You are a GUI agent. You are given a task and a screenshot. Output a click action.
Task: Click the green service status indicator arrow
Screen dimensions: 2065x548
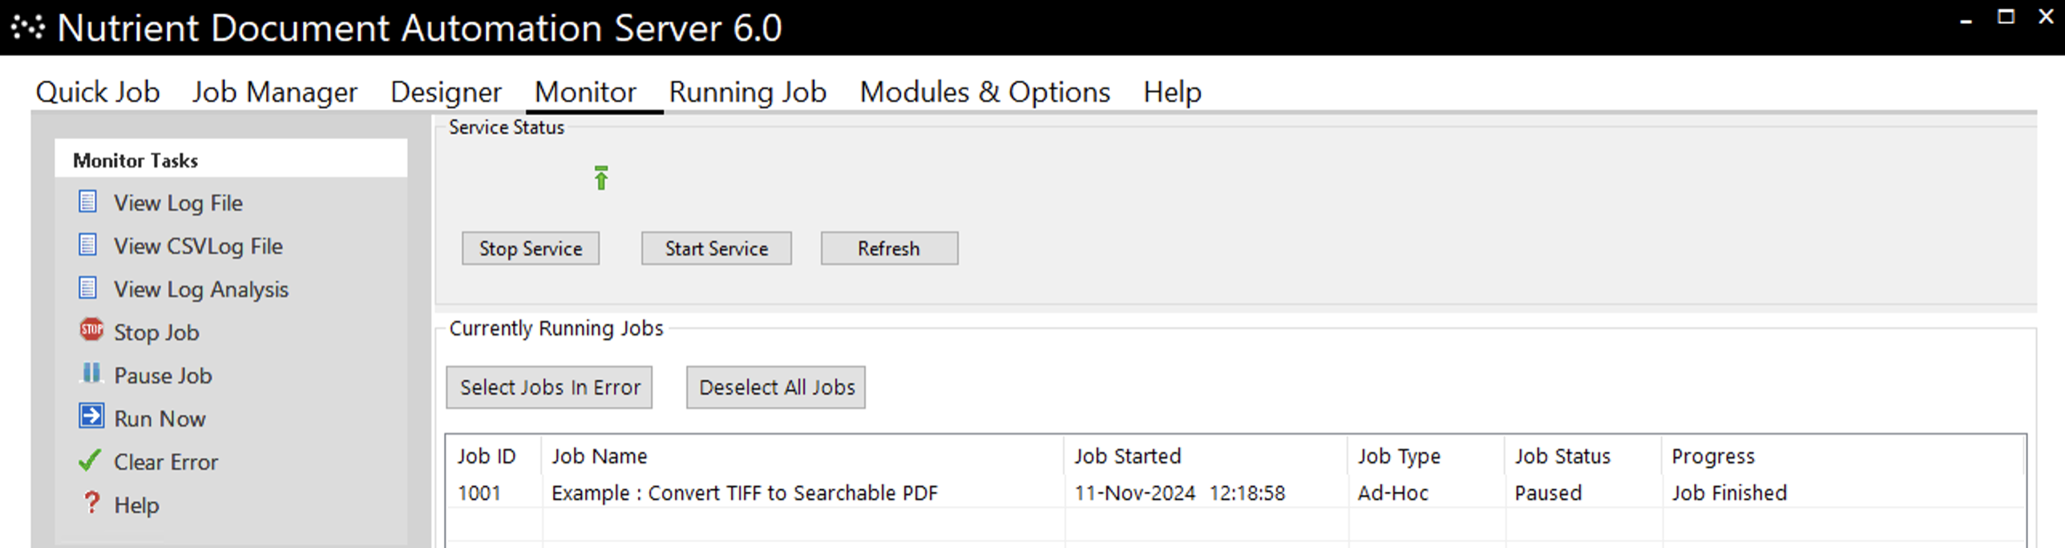[600, 177]
